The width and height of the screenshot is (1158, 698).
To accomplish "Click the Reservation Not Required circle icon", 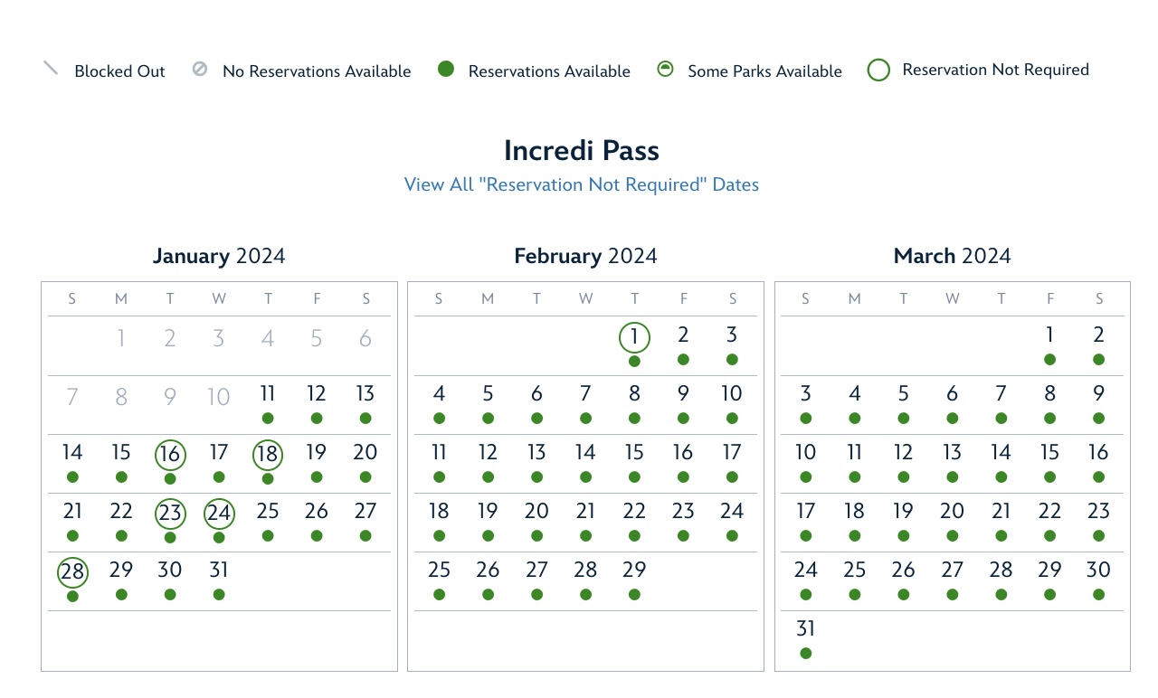I will pyautogui.click(x=879, y=70).
